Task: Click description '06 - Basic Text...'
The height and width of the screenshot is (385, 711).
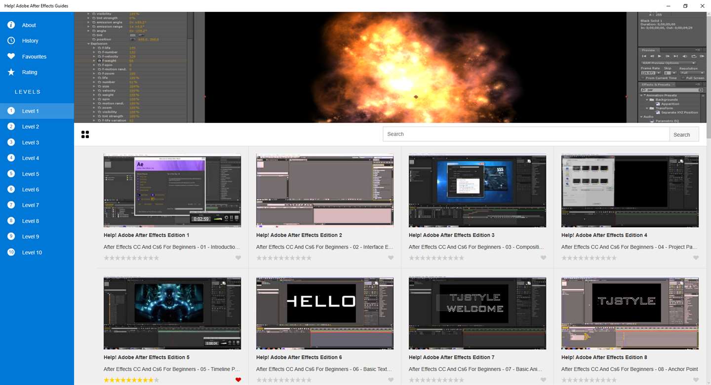Action: pyautogui.click(x=325, y=369)
